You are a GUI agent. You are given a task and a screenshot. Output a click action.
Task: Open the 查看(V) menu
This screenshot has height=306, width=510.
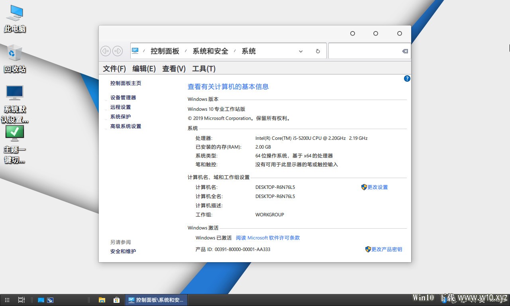[x=174, y=69]
